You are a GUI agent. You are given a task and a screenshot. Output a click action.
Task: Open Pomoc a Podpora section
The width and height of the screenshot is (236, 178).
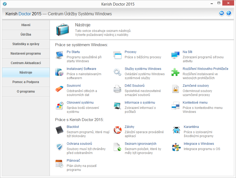[26, 82]
